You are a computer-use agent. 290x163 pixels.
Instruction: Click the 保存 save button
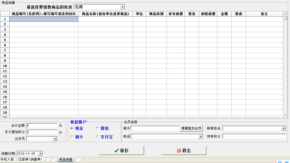[122, 151]
